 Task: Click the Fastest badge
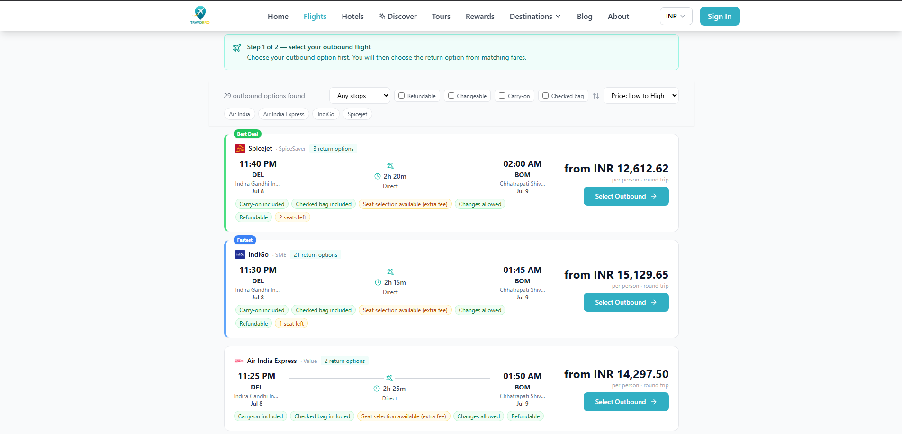coord(245,240)
